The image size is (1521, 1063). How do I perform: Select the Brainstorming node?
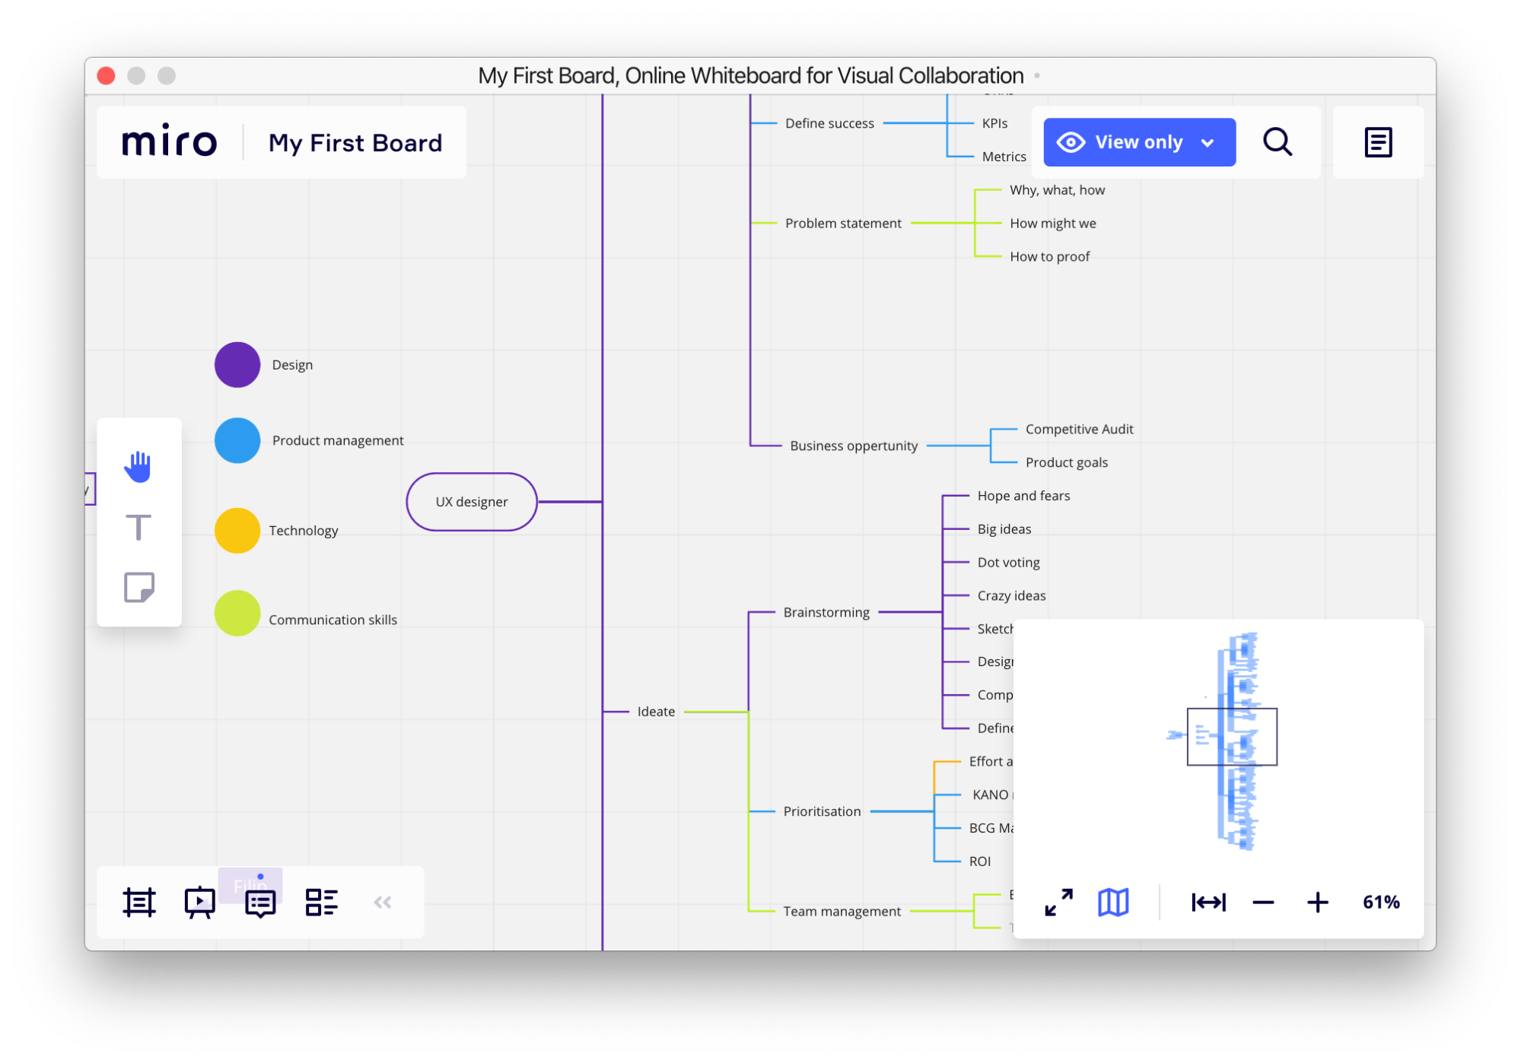click(x=826, y=612)
